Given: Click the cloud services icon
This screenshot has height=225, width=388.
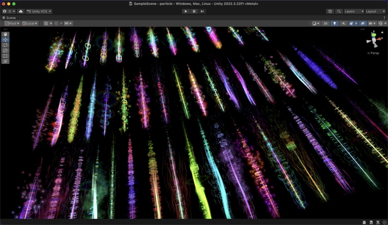Looking at the screenshot, I should (20, 11).
